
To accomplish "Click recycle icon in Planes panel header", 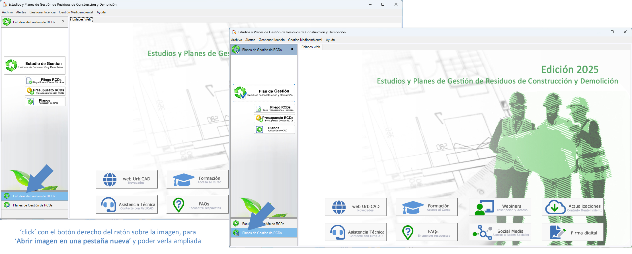I will point(236,50).
